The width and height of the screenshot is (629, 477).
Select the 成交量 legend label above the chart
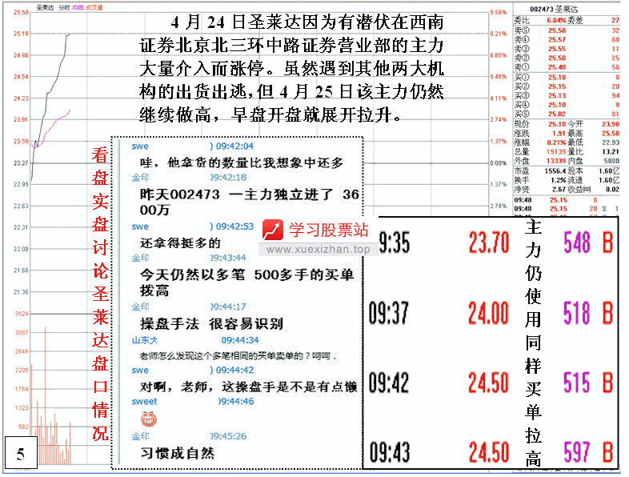(x=94, y=8)
